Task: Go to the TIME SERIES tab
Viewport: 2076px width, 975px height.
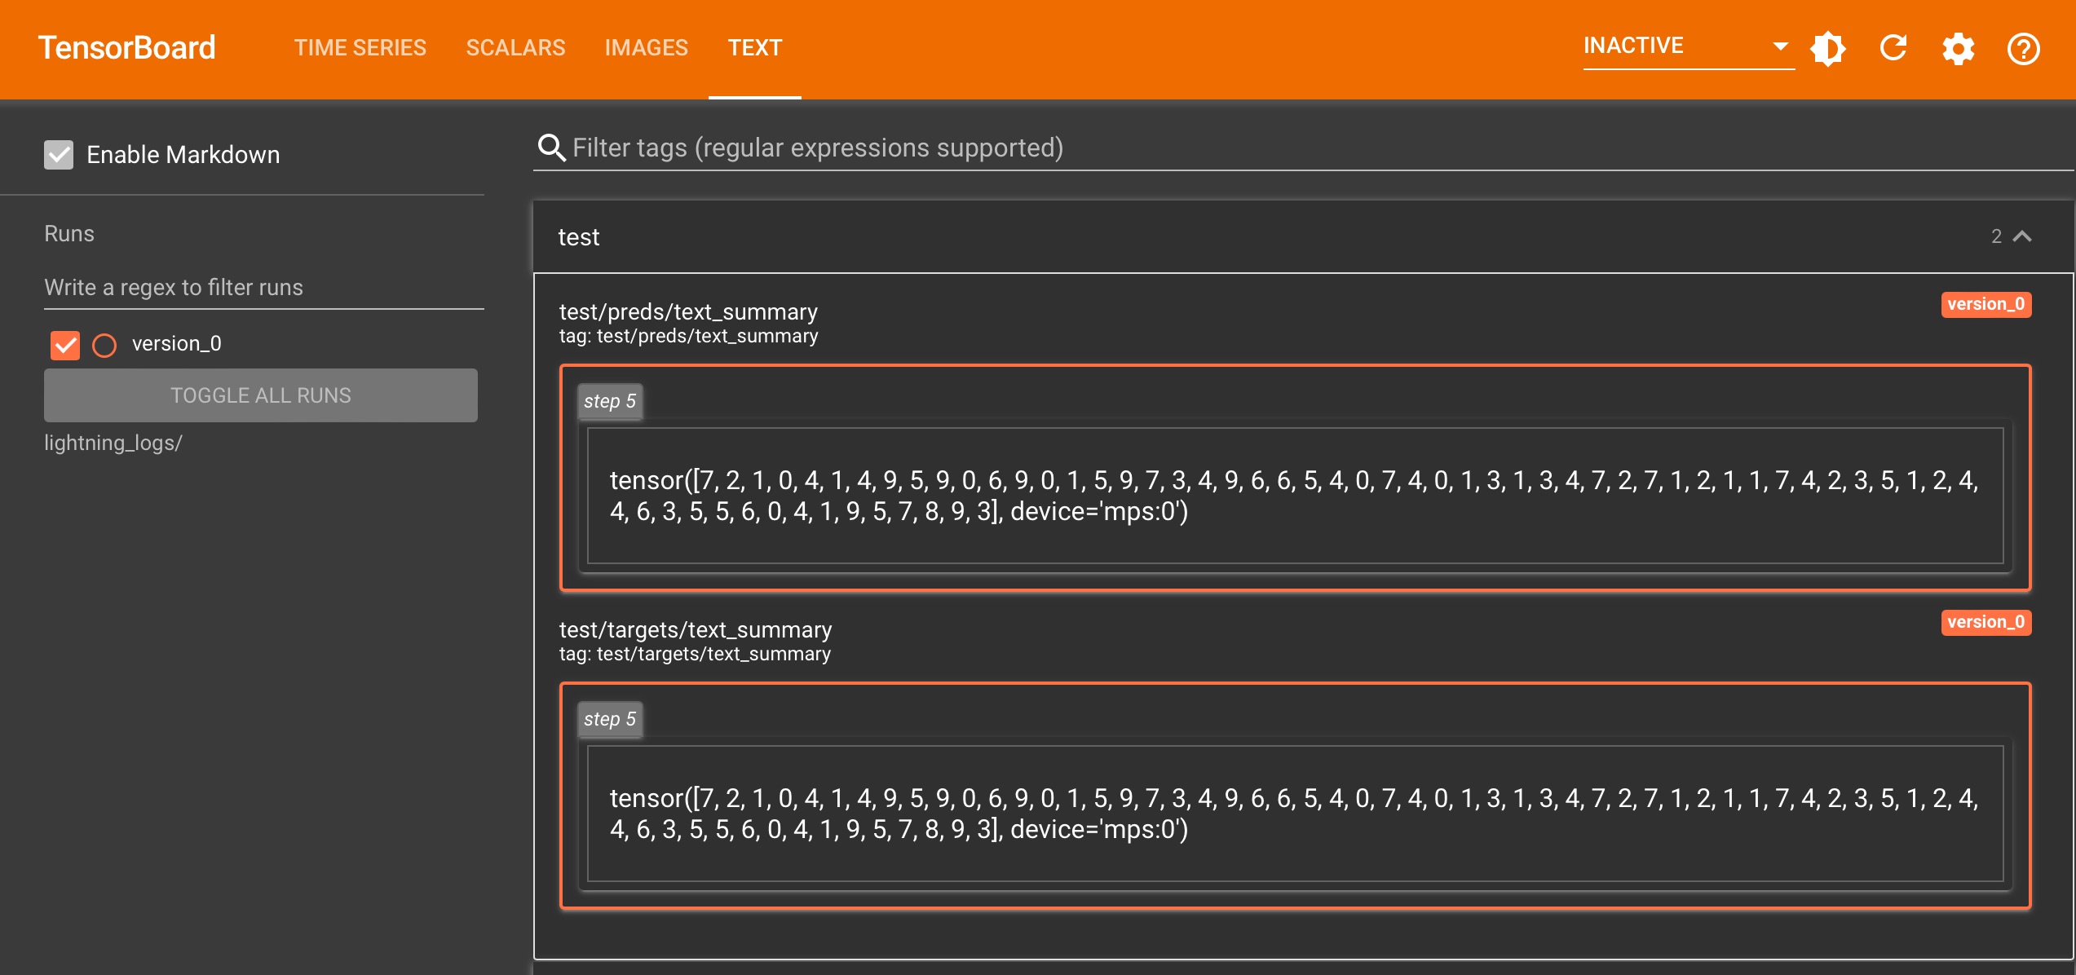Action: pyautogui.click(x=360, y=48)
